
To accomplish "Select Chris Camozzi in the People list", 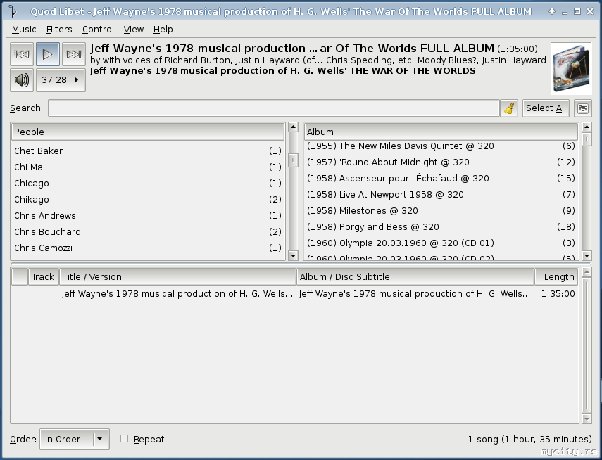I will (148, 248).
